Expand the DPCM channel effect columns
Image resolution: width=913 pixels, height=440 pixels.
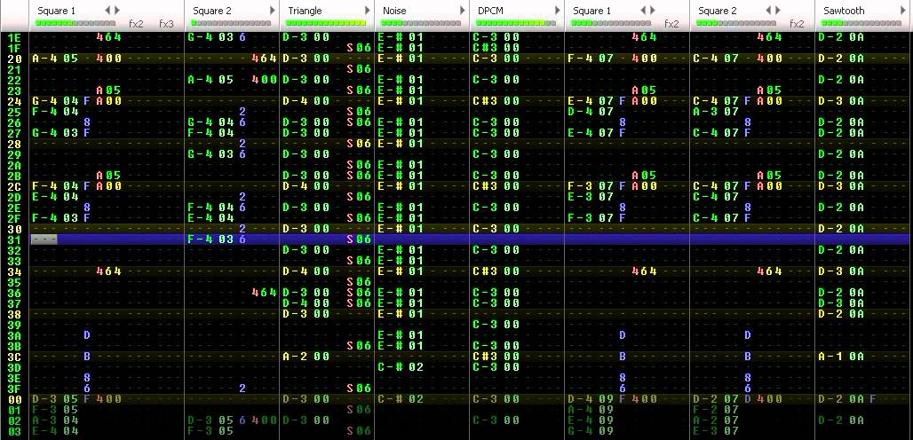tap(557, 11)
